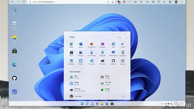Open File Explorer desktop shortcut
This screenshot has height=109, width=194.
(x=15, y=40)
